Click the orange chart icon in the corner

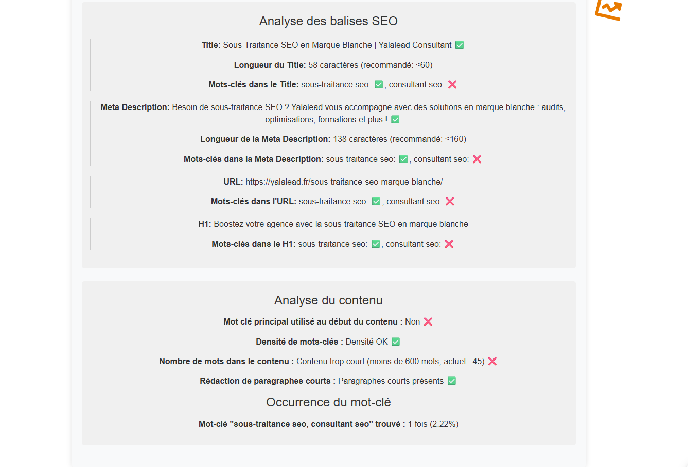tap(608, 9)
